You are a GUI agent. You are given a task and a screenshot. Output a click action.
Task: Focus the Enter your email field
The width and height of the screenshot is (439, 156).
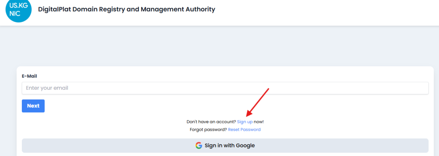pyautogui.click(x=225, y=88)
